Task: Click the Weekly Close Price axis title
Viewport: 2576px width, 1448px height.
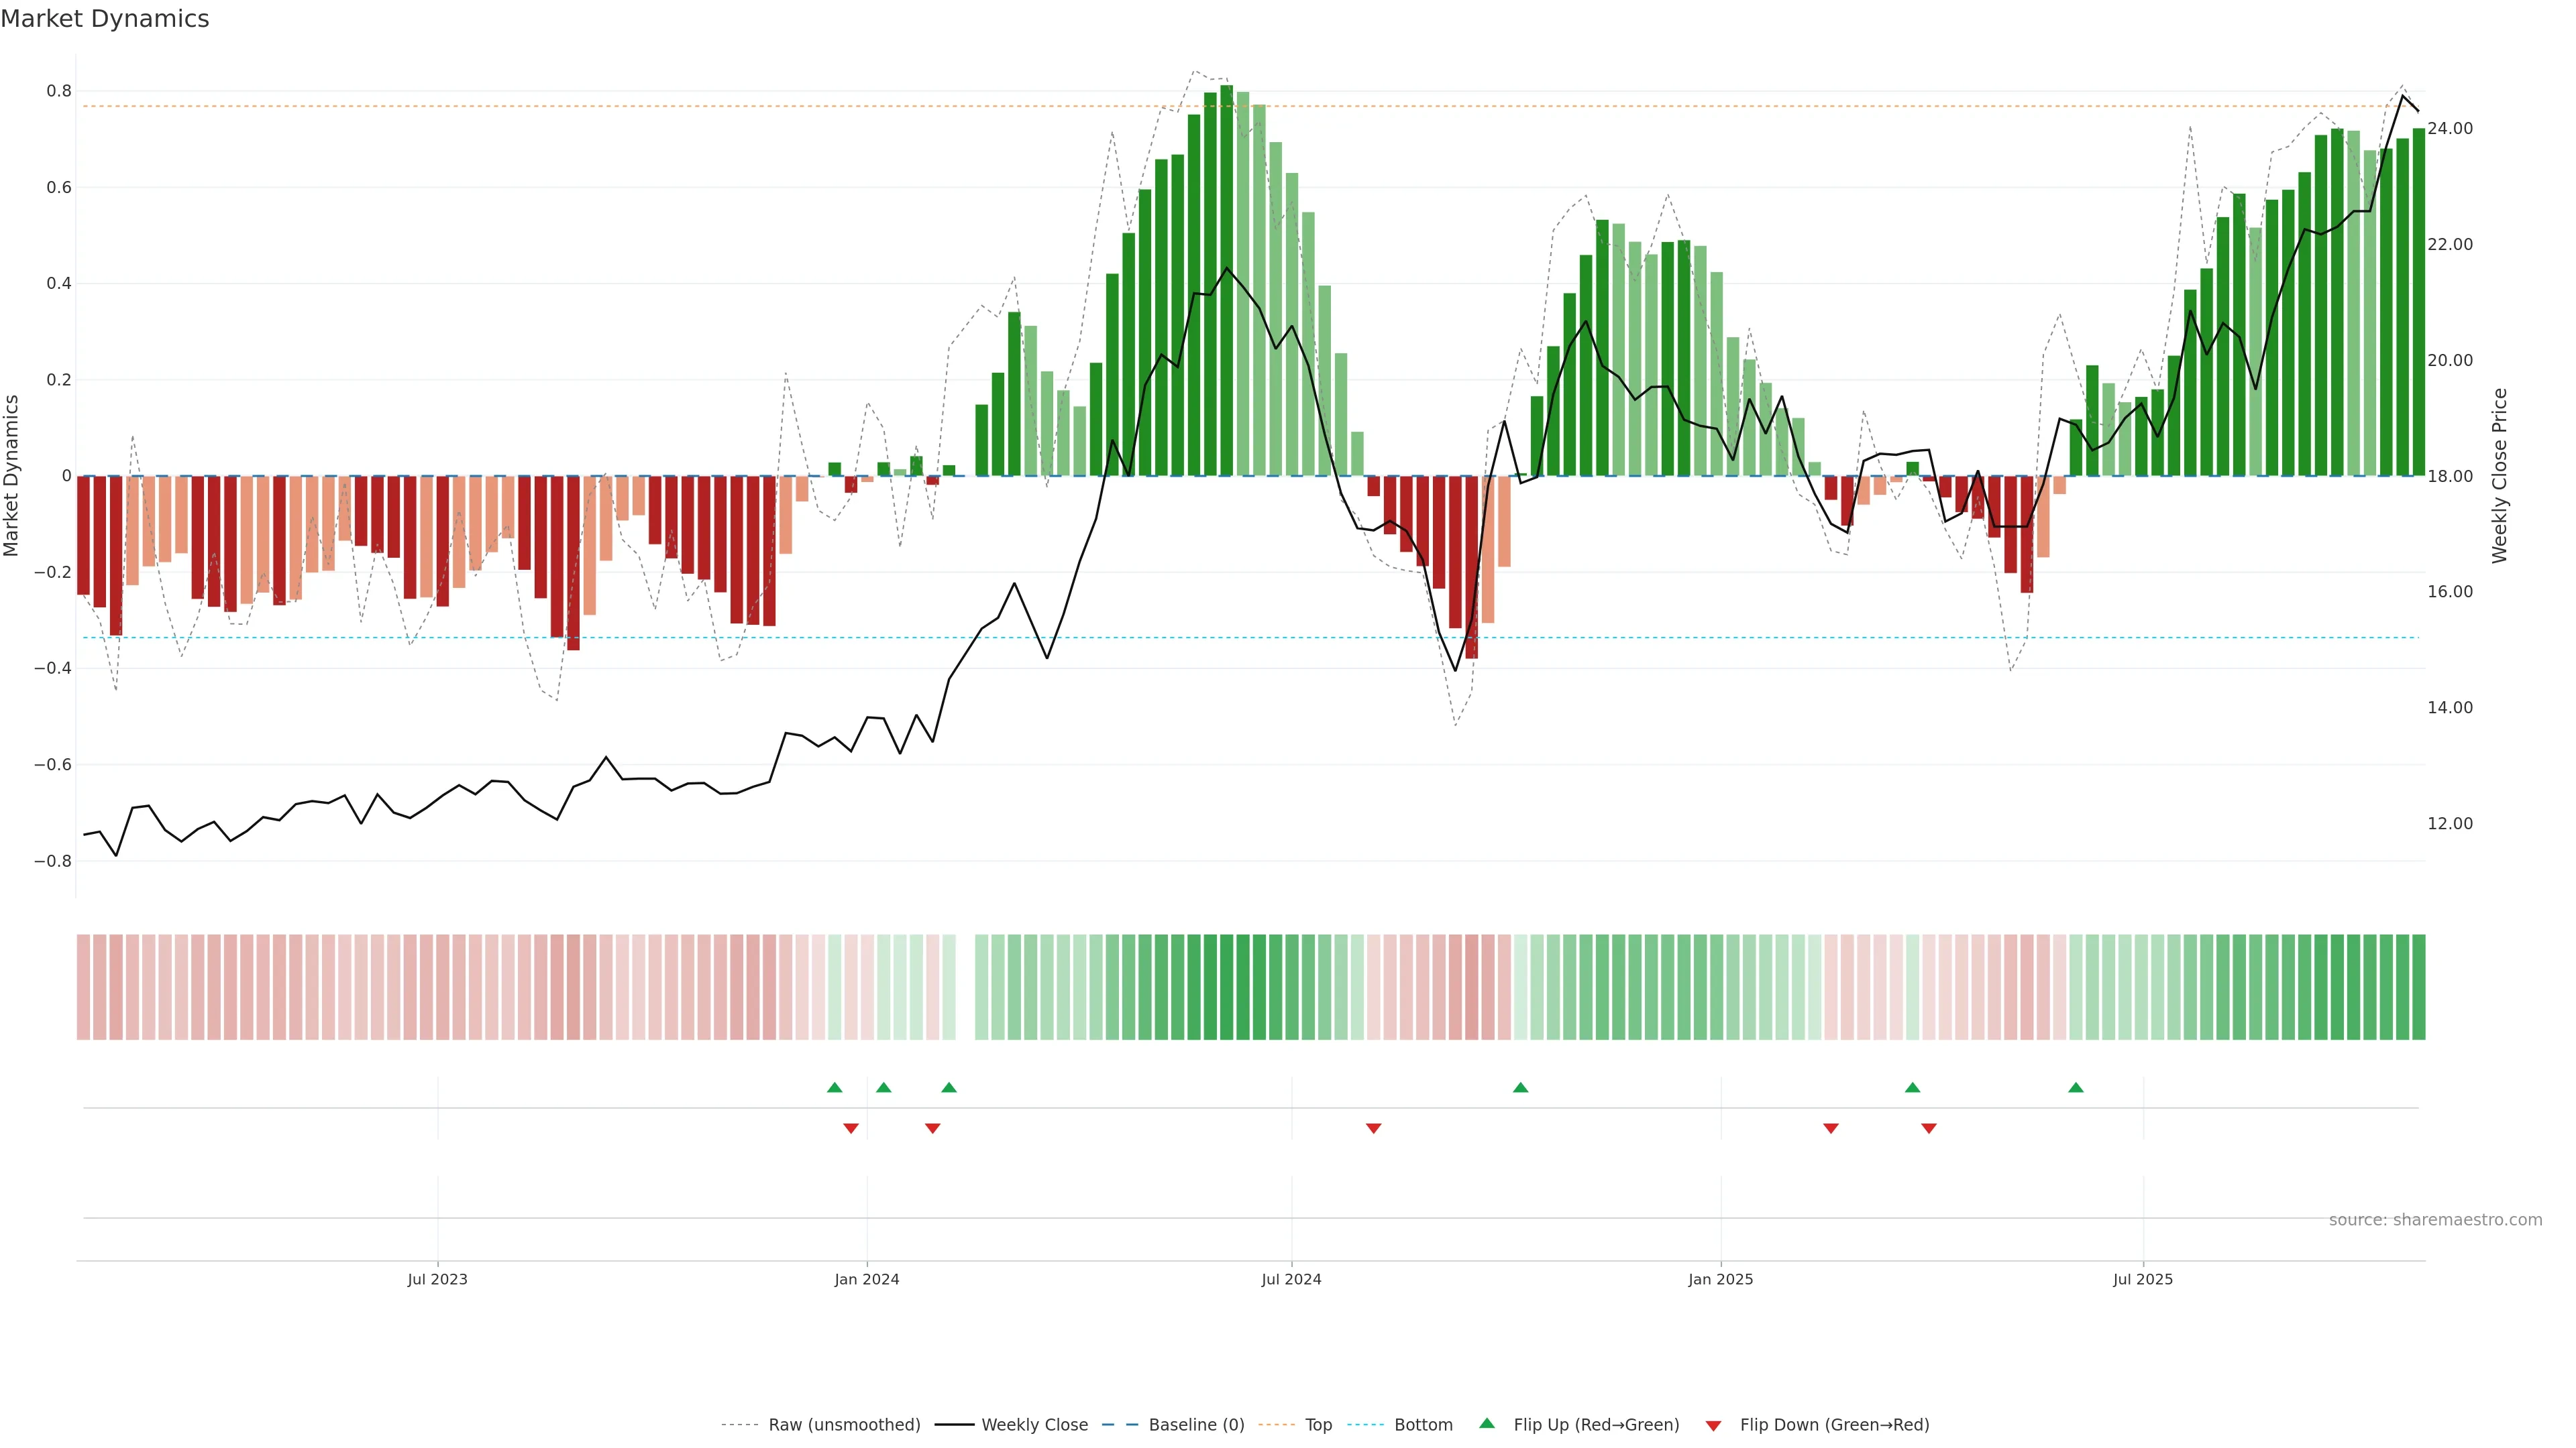Action: (x=2499, y=476)
